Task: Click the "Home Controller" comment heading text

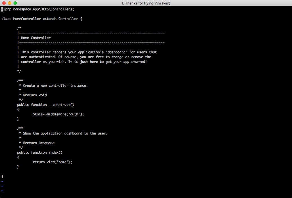Action: click(x=36, y=38)
